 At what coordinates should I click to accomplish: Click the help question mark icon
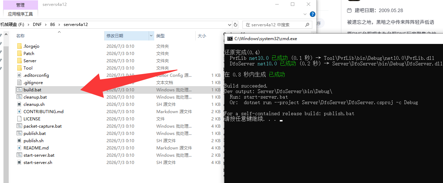pos(313,14)
